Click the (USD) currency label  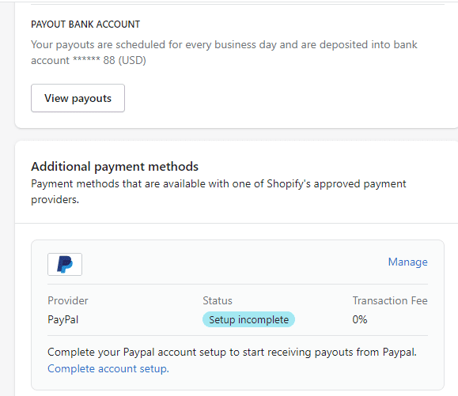point(132,60)
